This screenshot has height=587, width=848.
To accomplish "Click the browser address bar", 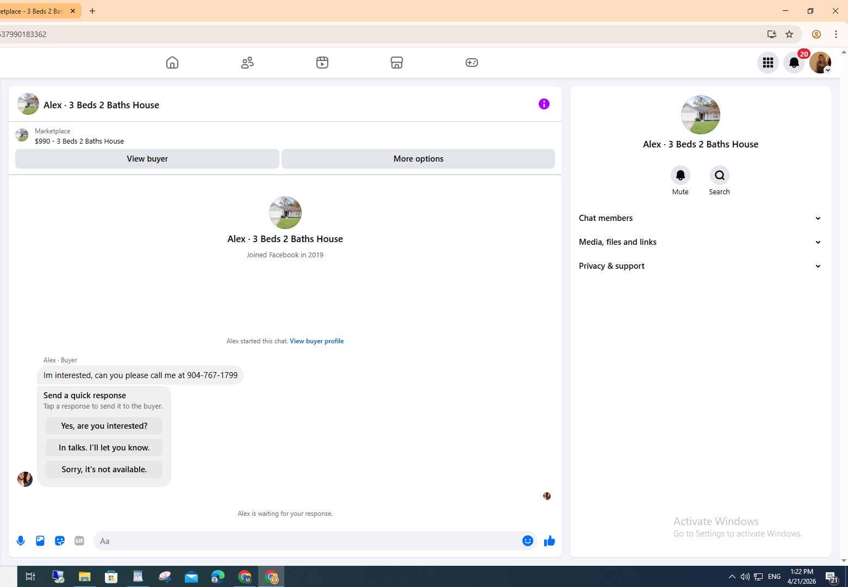I will [x=381, y=34].
